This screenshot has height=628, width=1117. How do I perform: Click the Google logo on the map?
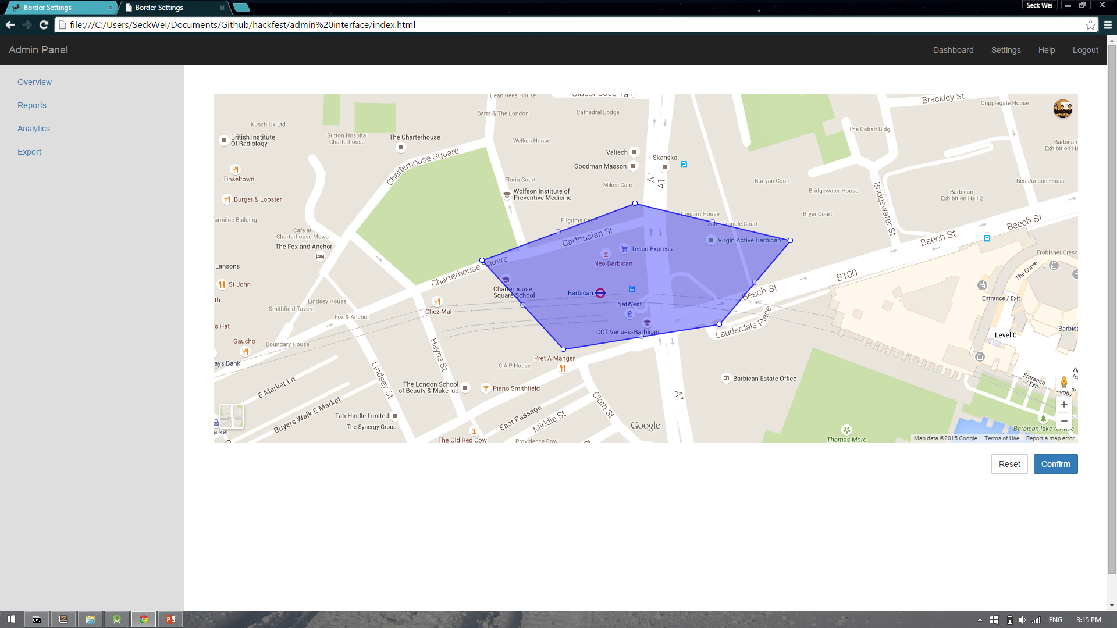(645, 426)
